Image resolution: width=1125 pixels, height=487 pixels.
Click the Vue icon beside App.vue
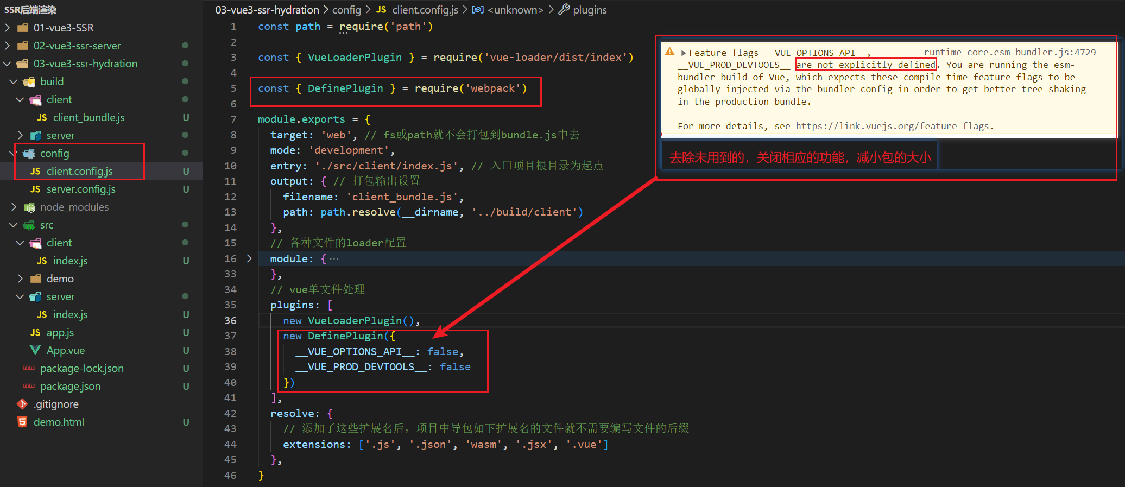[x=35, y=350]
